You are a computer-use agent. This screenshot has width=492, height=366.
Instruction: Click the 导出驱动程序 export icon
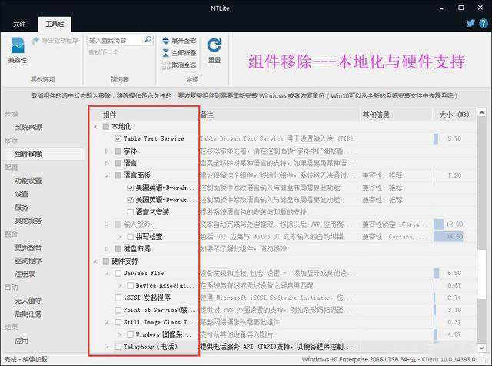(x=35, y=41)
